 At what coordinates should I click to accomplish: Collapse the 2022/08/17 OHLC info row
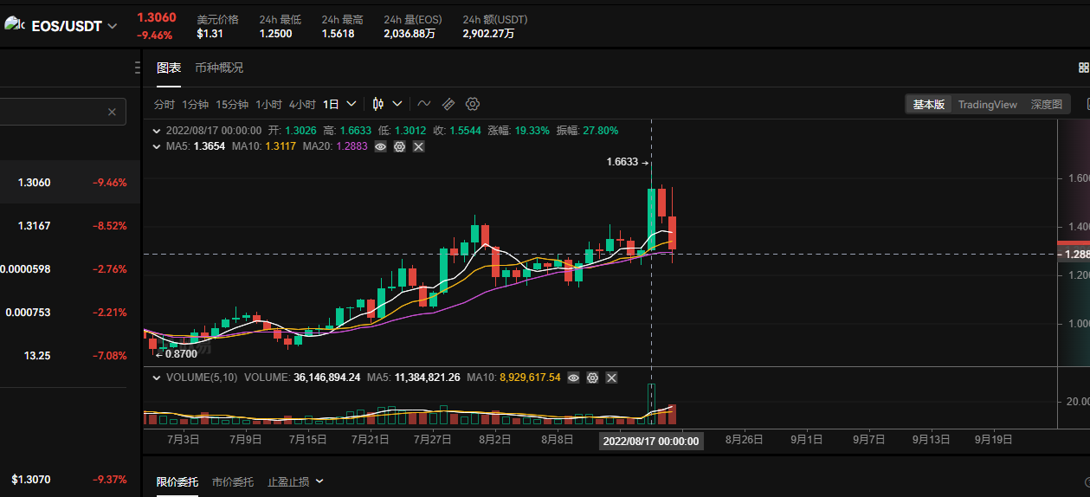point(157,131)
